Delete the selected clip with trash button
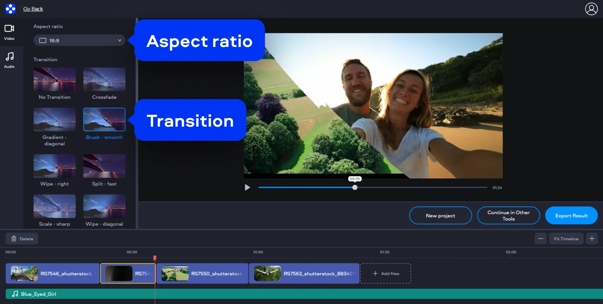 (x=22, y=239)
